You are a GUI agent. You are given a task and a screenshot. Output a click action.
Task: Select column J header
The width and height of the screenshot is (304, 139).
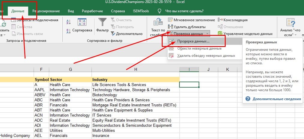coord(208,69)
